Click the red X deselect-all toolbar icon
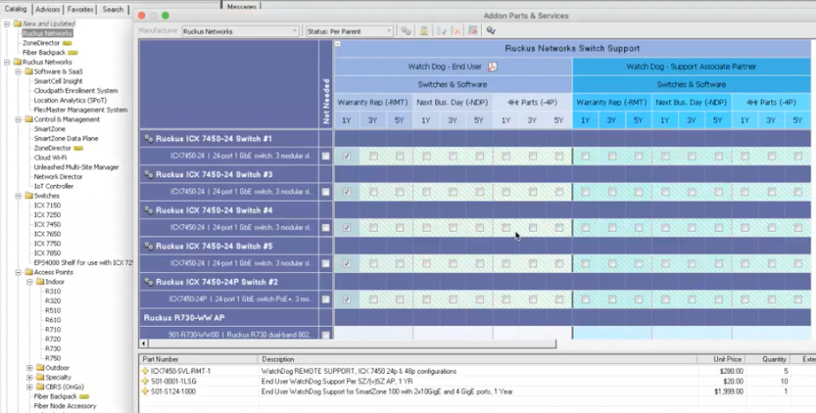This screenshot has height=413, width=816. coord(456,31)
